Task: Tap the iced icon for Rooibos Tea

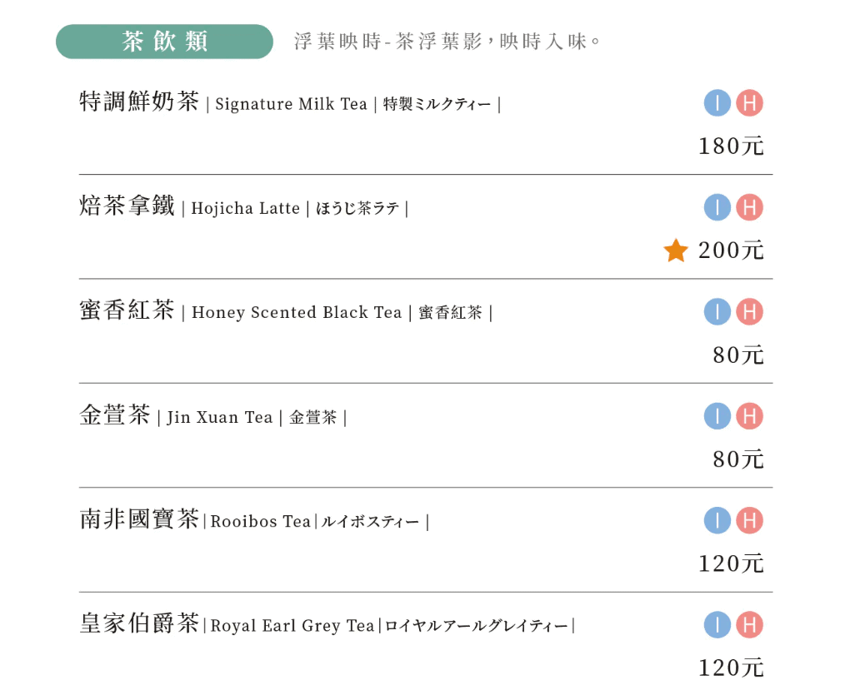Action: coord(717,521)
